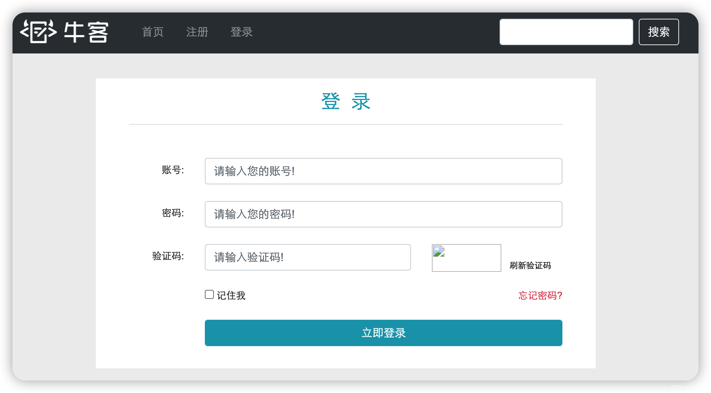Open the 首页 nav link

153,32
